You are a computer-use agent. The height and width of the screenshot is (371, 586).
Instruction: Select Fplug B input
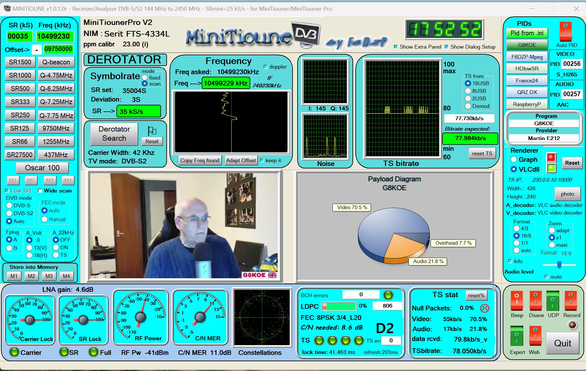(x=9, y=248)
